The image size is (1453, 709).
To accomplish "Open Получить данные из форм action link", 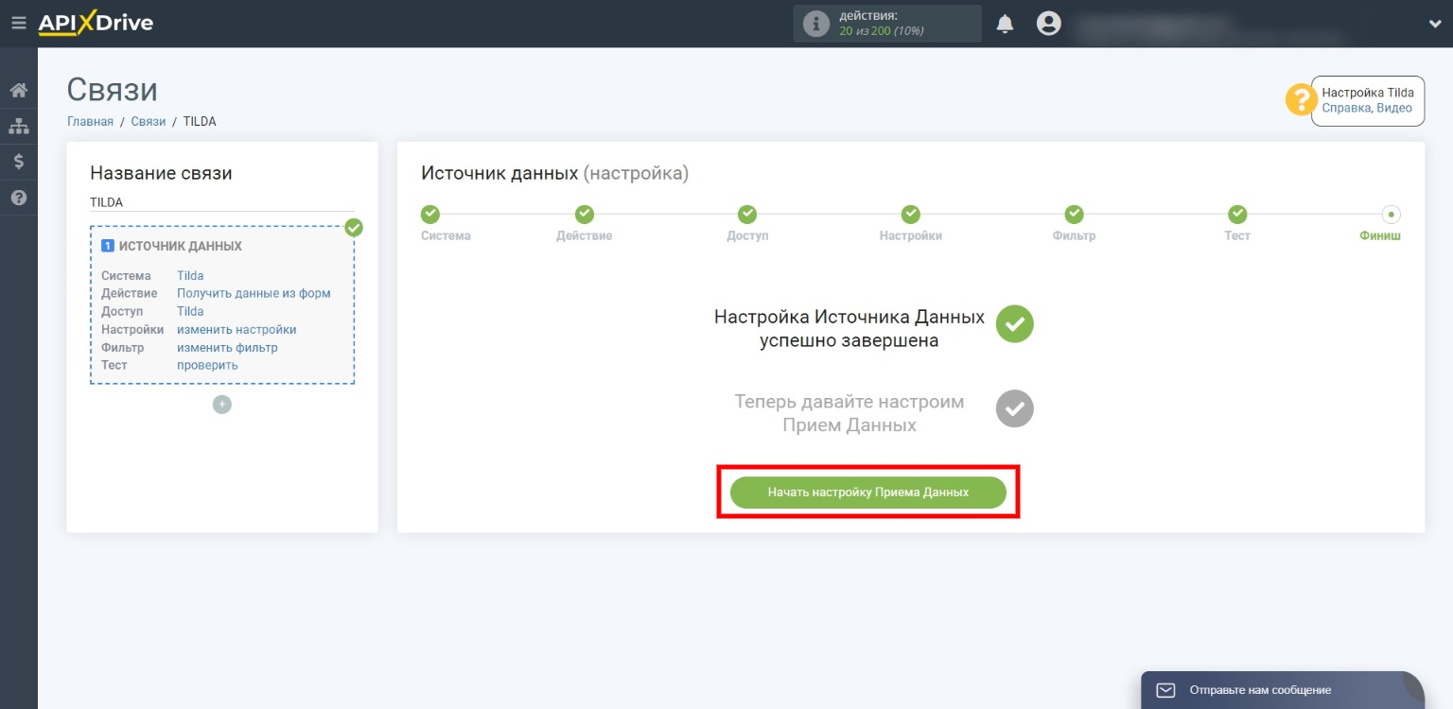I will [254, 293].
